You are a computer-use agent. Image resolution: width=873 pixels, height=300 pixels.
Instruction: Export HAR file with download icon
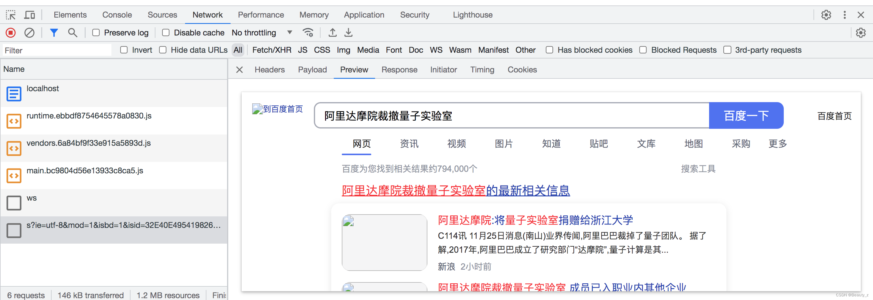click(x=348, y=33)
